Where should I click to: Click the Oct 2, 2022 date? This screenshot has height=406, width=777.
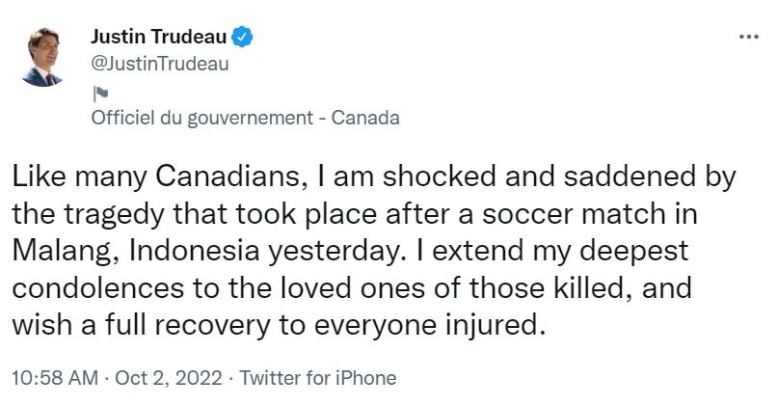click(169, 378)
